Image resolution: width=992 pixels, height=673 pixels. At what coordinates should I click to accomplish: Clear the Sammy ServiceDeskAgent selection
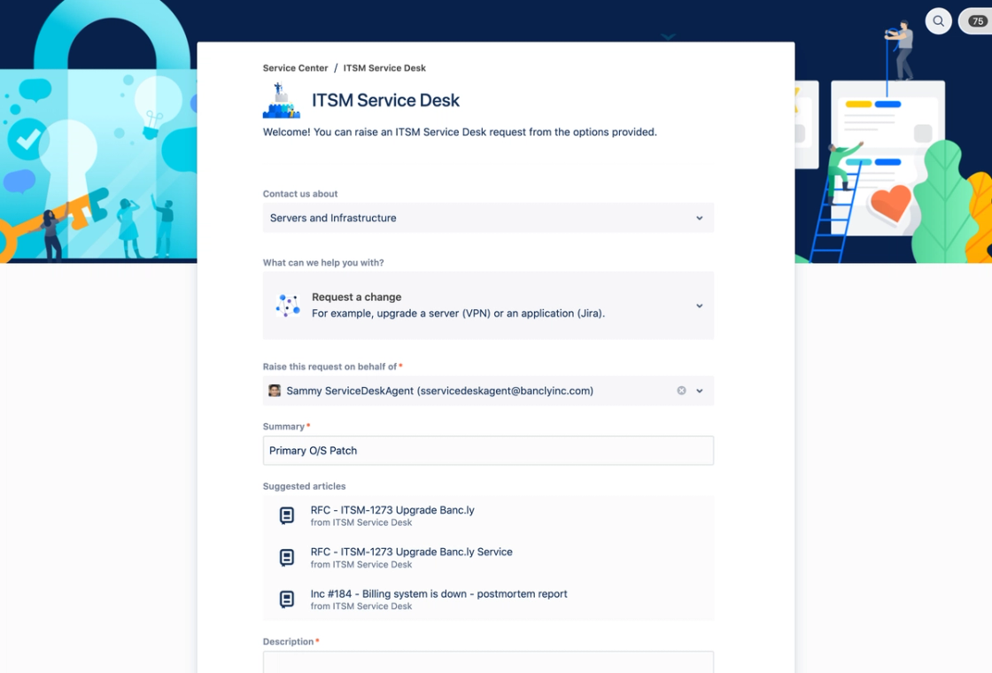[x=681, y=391]
